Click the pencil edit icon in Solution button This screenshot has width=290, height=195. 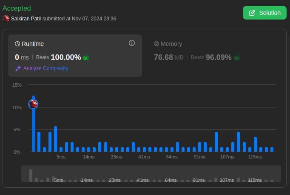252,13
